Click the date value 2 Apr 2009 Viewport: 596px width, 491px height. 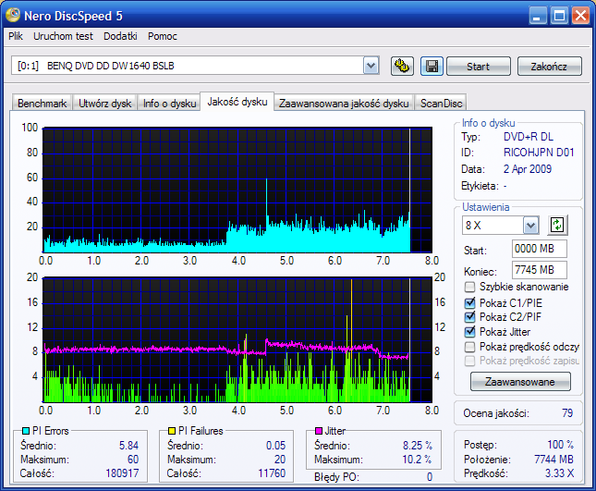(528, 169)
